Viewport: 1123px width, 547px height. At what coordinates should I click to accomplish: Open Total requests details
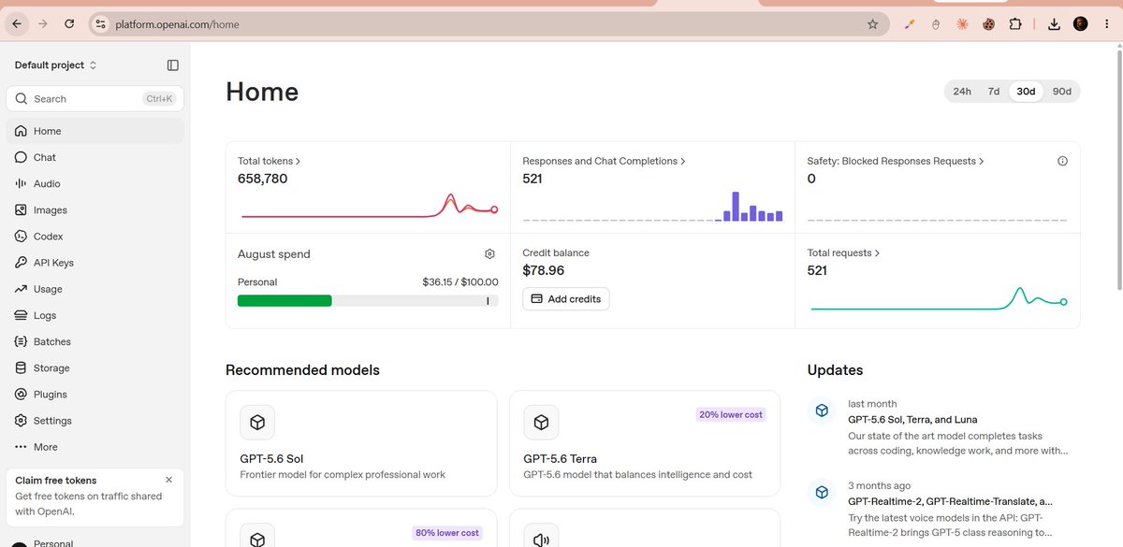tap(843, 252)
